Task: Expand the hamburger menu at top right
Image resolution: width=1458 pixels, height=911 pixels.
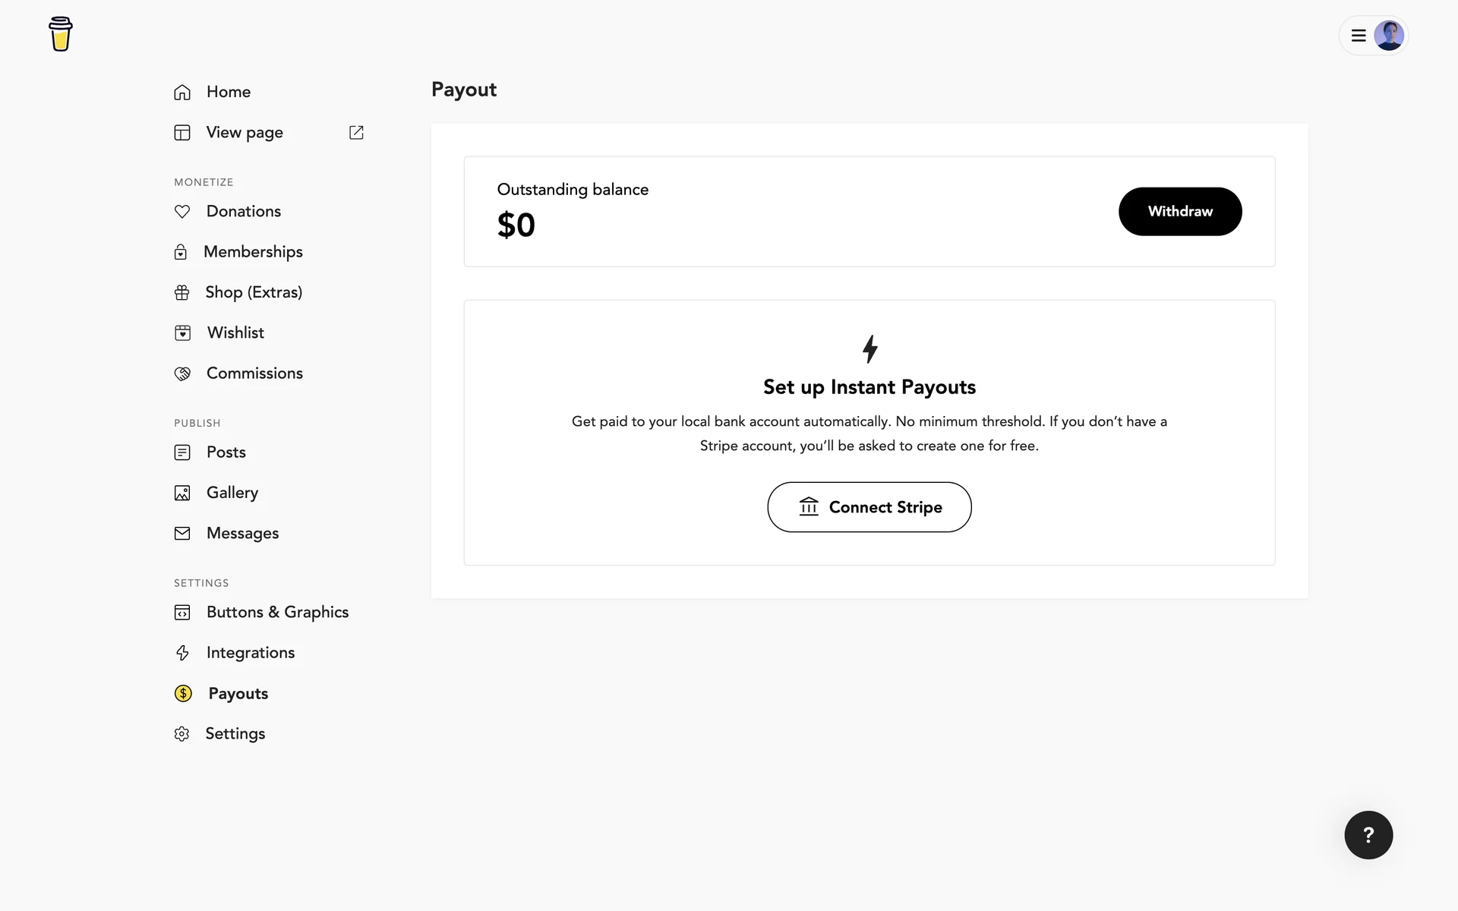Action: (1359, 36)
